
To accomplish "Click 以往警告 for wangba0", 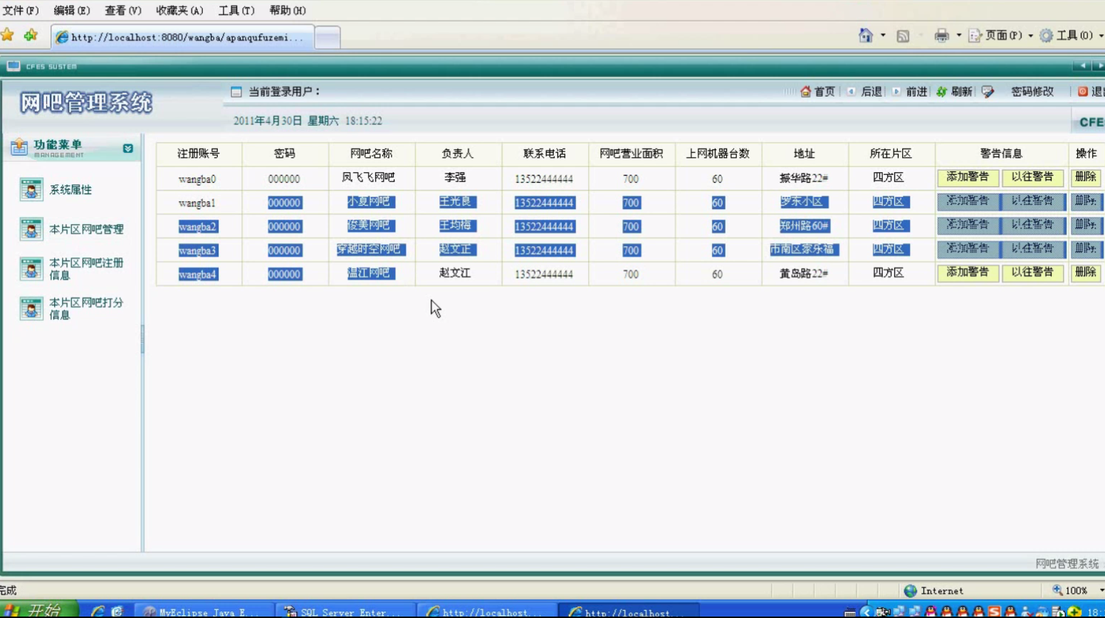I will tap(1032, 177).
